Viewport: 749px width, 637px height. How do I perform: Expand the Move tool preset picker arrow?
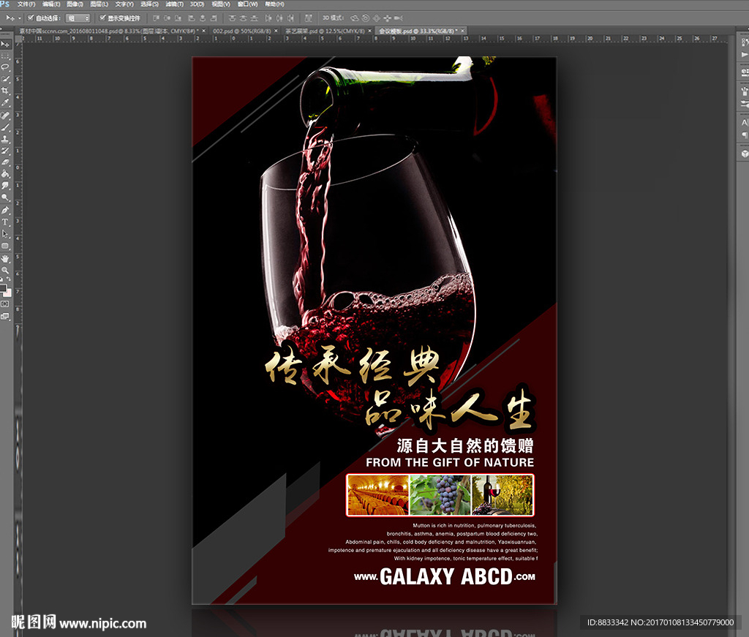20,18
